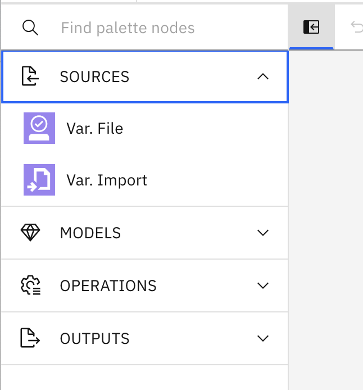
Task: Open the MODELS category label
Action: click(90, 233)
